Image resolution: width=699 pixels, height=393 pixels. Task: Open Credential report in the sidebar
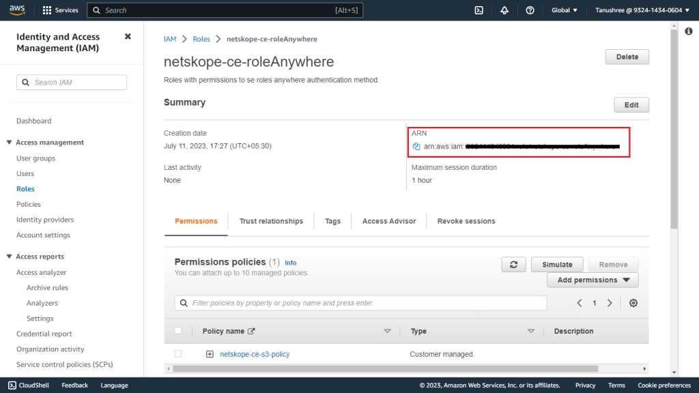coord(44,334)
